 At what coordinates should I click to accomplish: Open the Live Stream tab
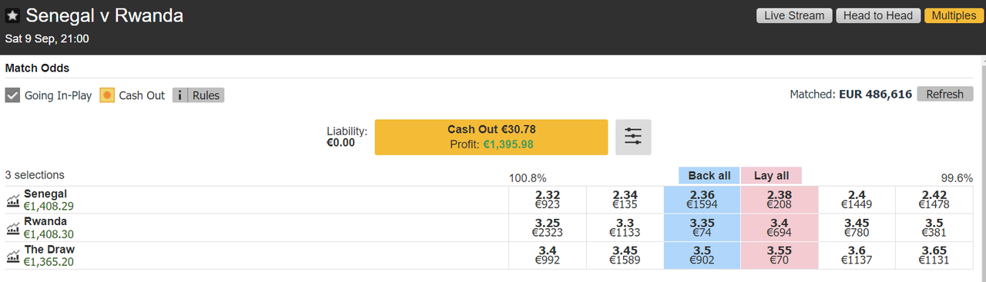tap(795, 15)
